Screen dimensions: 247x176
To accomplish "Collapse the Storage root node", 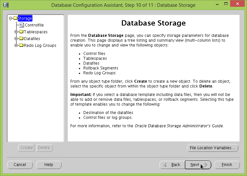I will (11, 18).
